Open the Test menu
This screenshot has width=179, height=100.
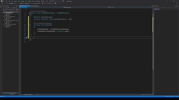pyautogui.click(x=26, y=1)
